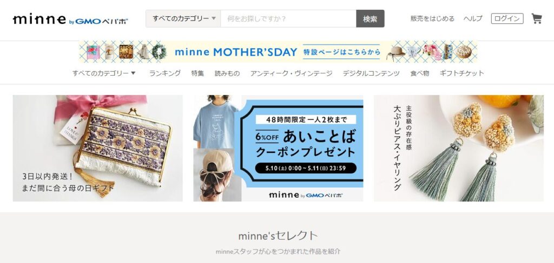Open the ヘルプ help link
Viewport: 554px width, 263px height.
tap(473, 19)
